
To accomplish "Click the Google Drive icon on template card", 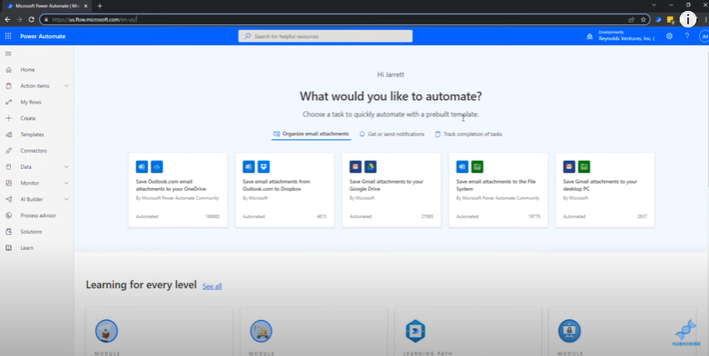I will [370, 166].
